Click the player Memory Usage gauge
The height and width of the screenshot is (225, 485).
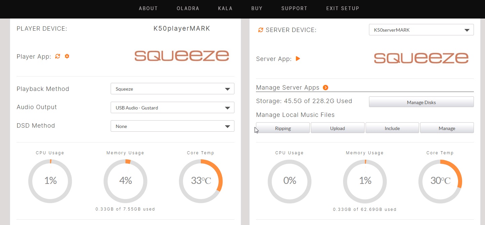tap(125, 181)
